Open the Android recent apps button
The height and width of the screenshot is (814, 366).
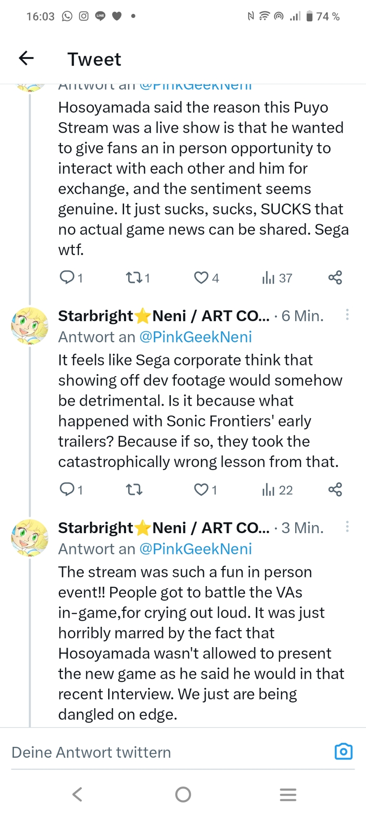point(288,794)
